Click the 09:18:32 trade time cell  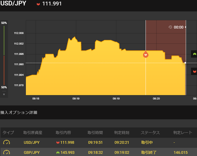95,152
